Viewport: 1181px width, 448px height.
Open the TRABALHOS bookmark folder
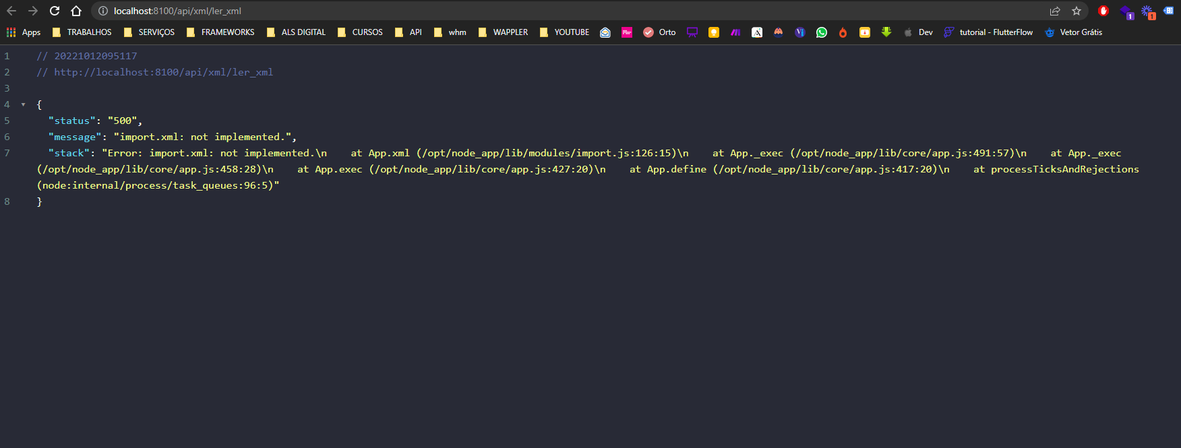coord(82,32)
